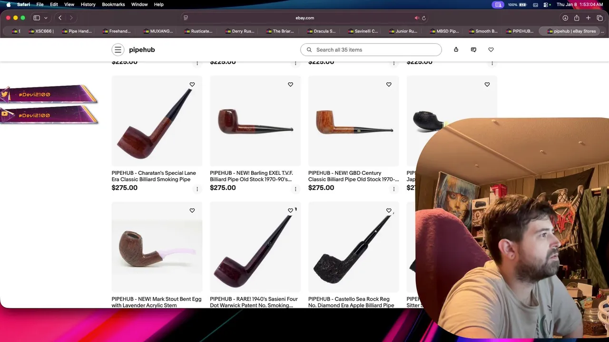The image size is (609, 342).
Task: View Castello Sea Rock pipe photo
Action: coord(354,247)
